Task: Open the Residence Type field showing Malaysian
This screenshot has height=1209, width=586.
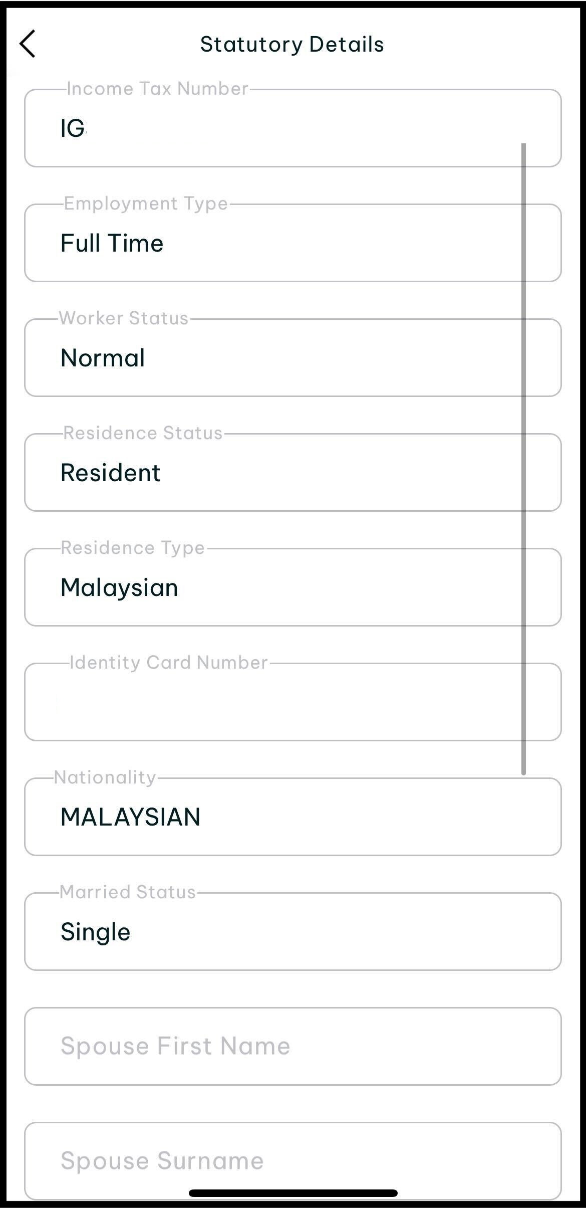Action: point(292,587)
